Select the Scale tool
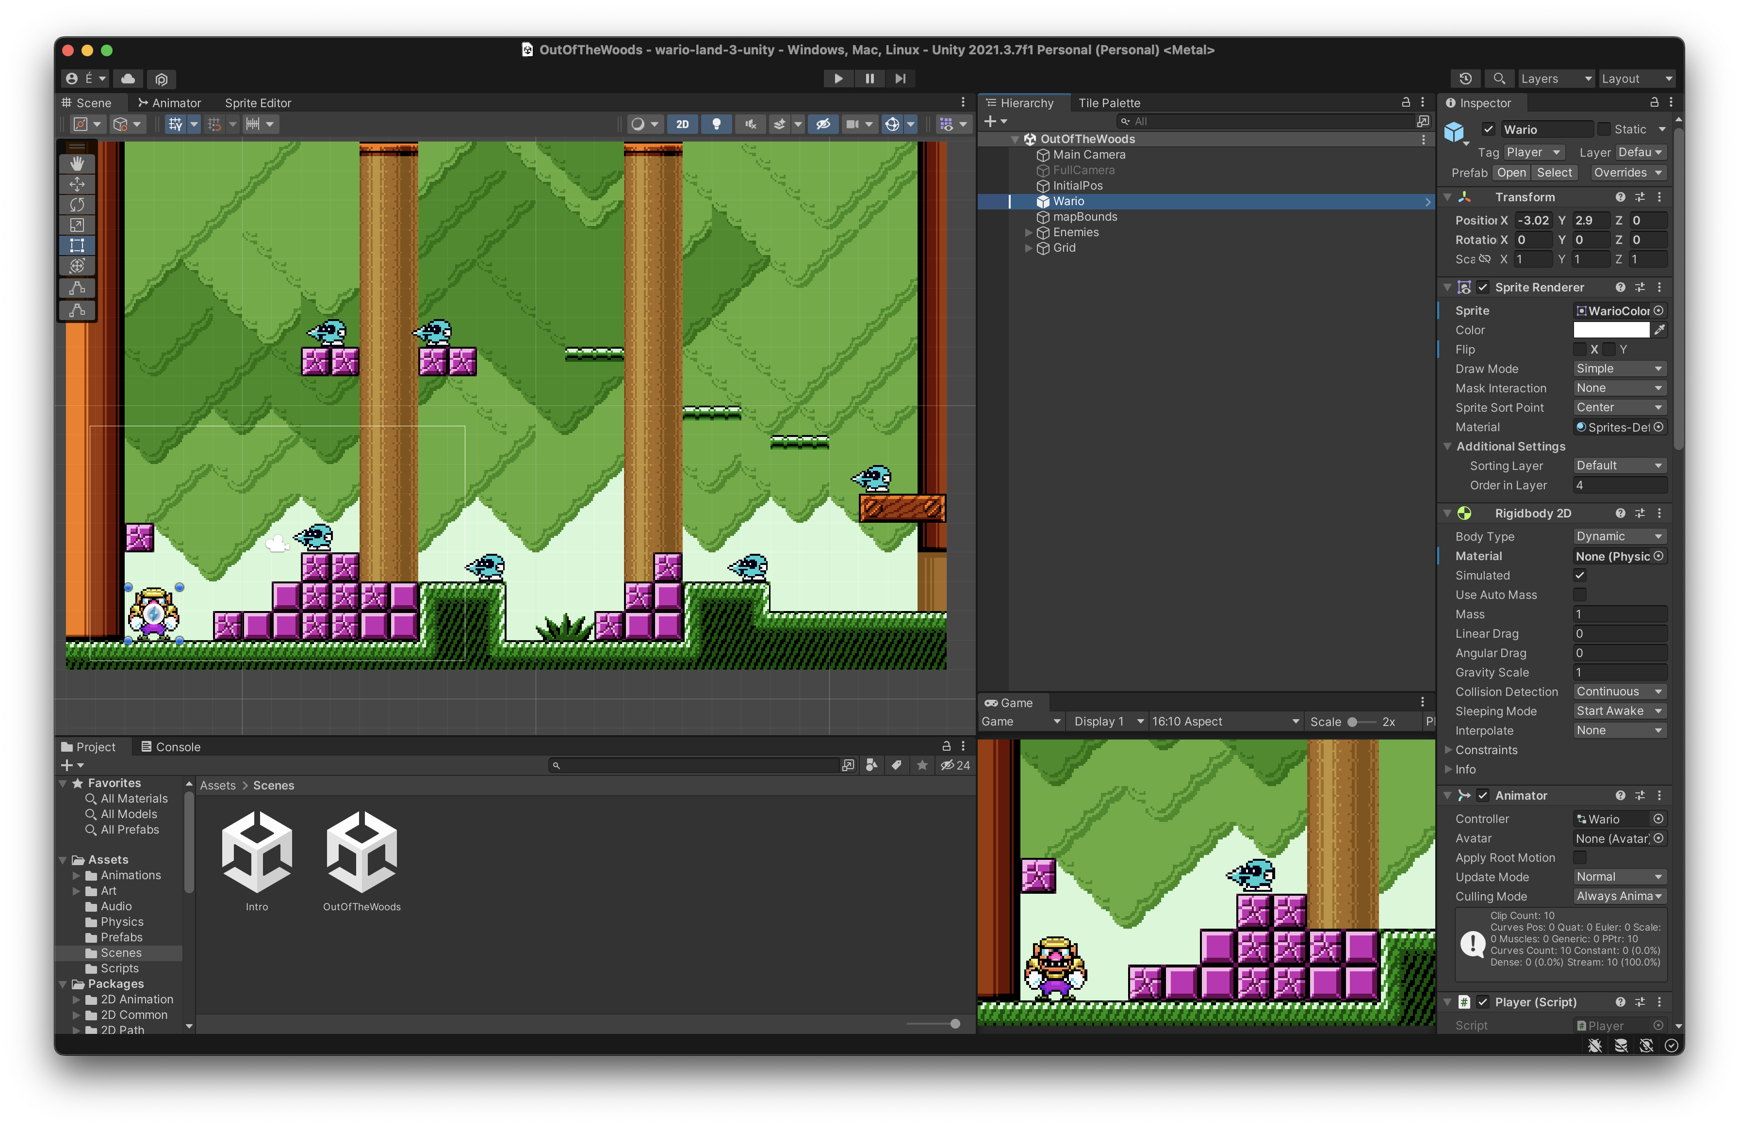The image size is (1739, 1127). [x=77, y=225]
